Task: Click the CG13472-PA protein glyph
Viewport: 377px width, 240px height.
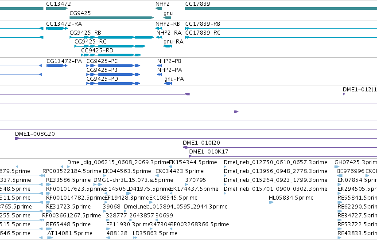Action: (57, 66)
